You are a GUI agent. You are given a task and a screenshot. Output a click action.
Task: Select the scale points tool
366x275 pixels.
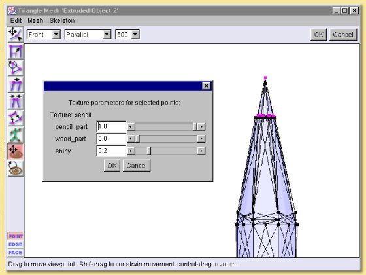click(16, 51)
